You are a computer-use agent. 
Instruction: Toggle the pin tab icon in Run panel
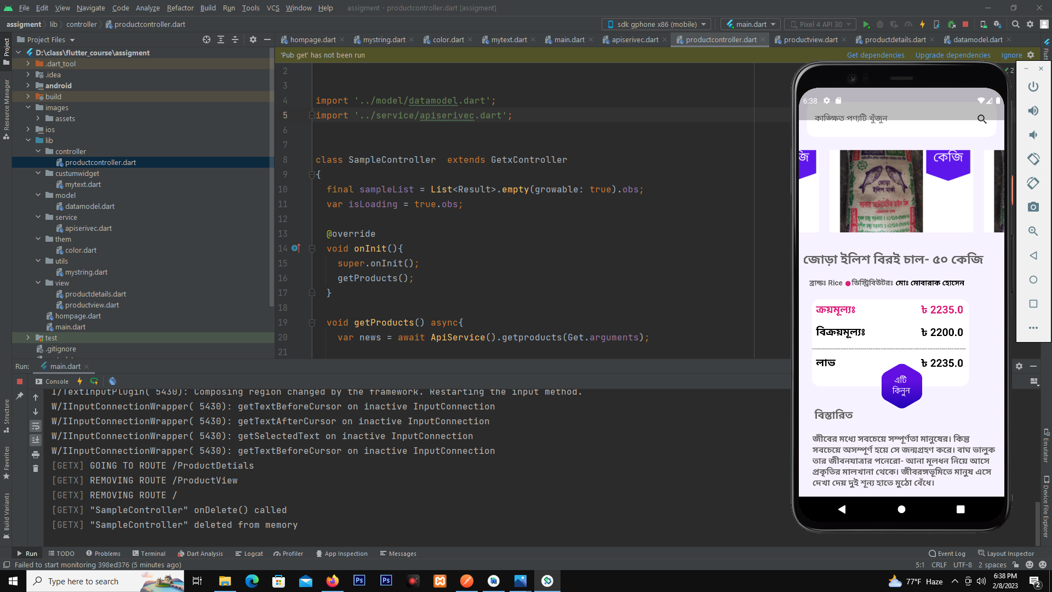click(x=20, y=396)
